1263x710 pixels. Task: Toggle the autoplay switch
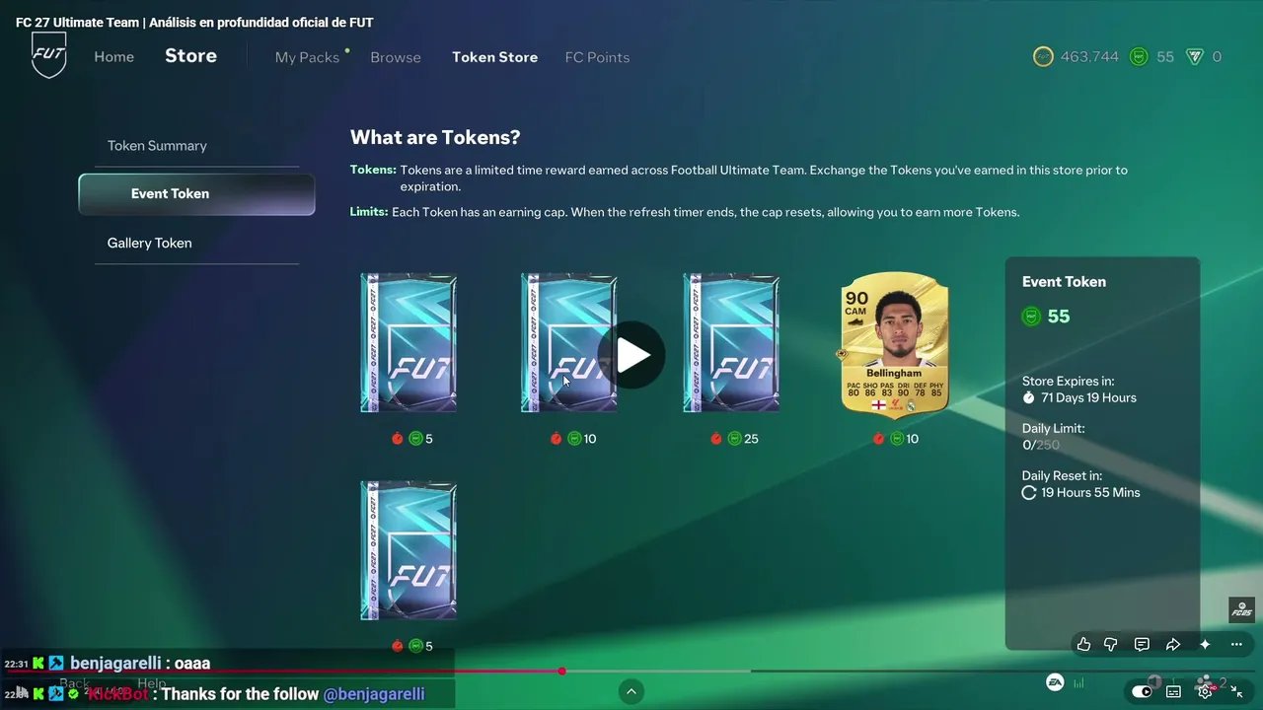(1142, 691)
